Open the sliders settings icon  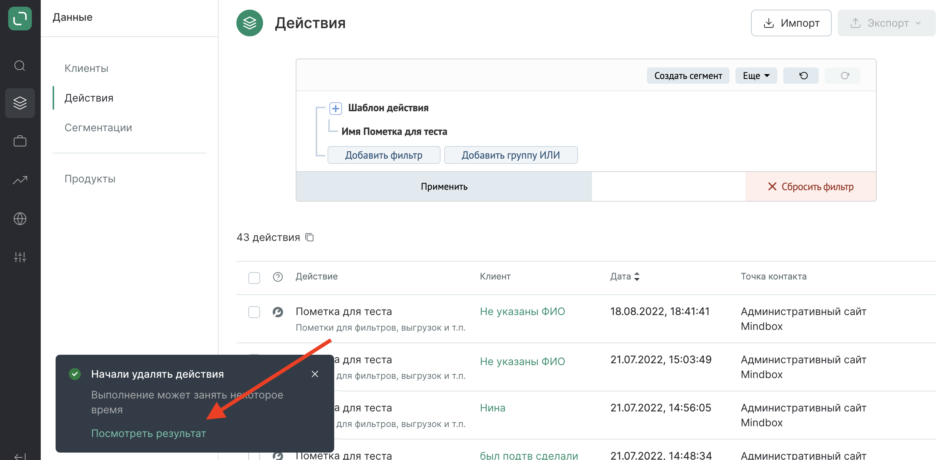coord(20,257)
